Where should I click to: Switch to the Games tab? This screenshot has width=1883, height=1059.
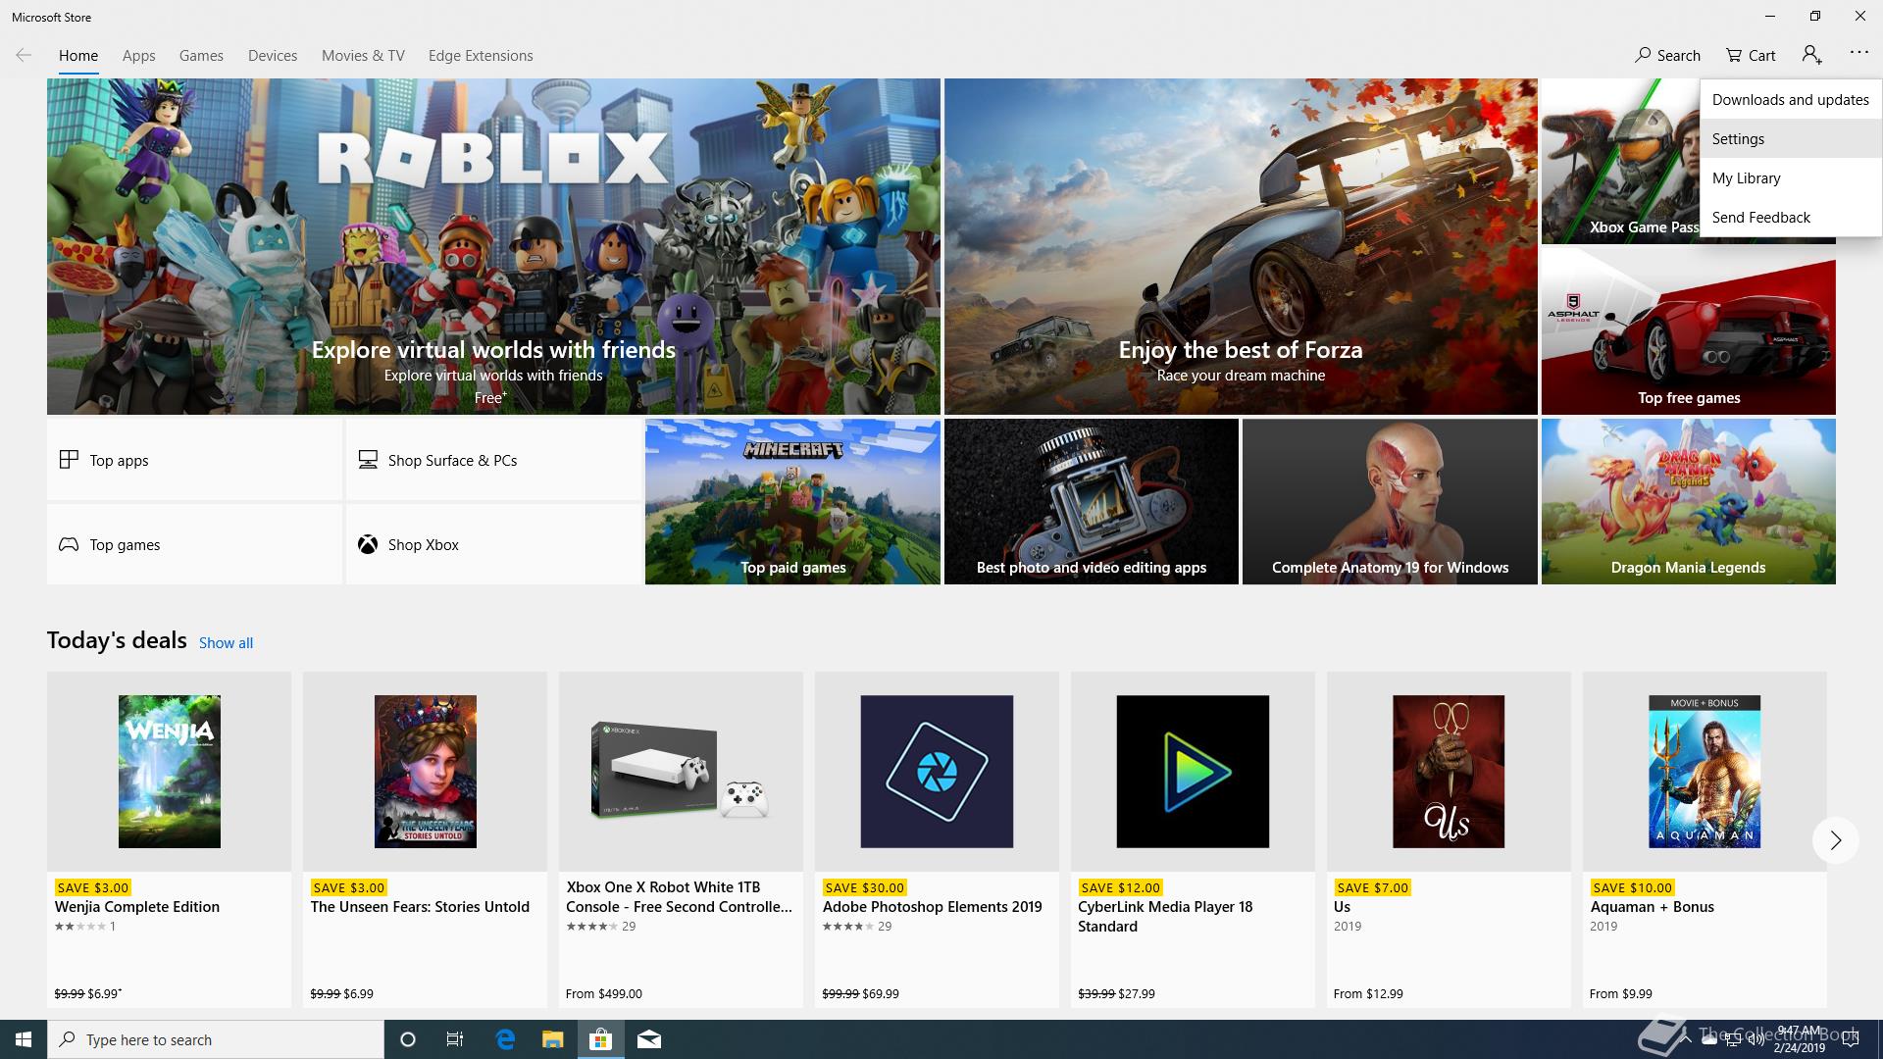click(x=201, y=56)
